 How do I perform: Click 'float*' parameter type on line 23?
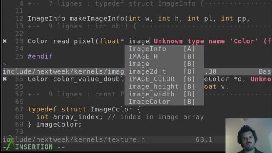(x=111, y=41)
